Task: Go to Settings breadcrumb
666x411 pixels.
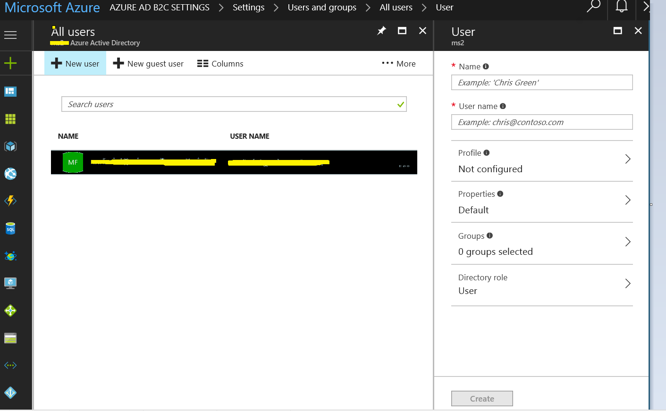Action: click(x=248, y=8)
